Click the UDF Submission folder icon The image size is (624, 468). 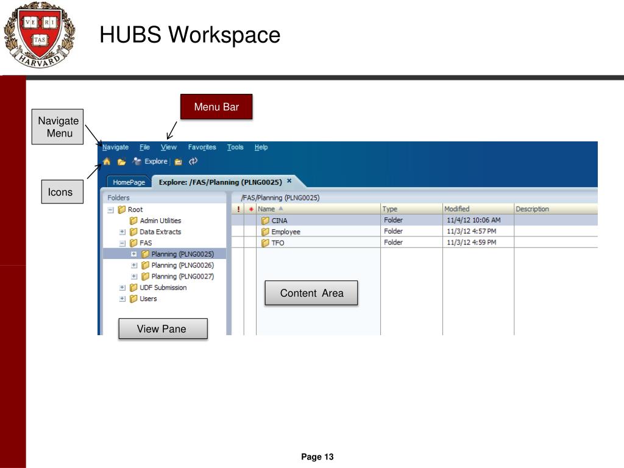[133, 288]
